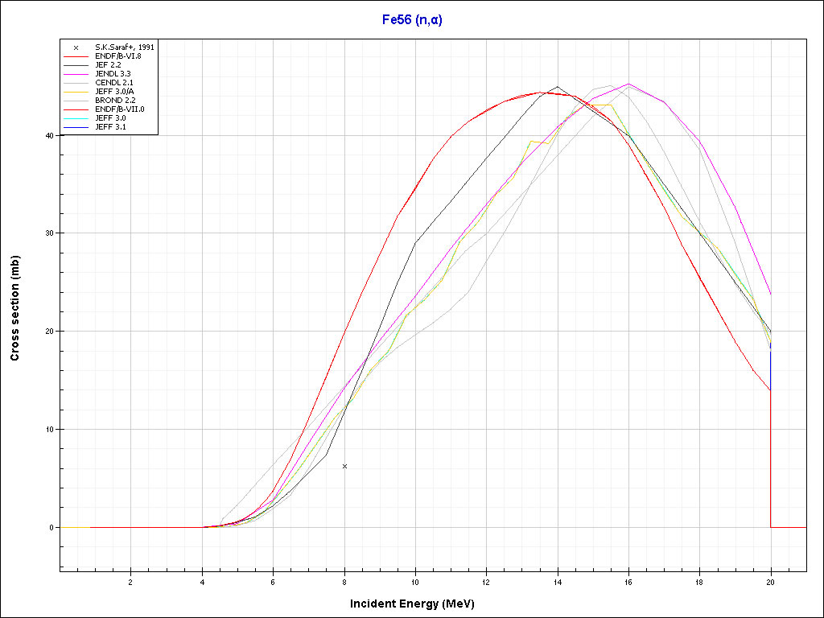The image size is (824, 618).
Task: Click the ENDF/B-VII.0 legend label
Action: coord(120,109)
